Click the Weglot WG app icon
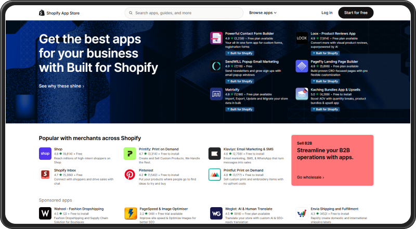 (216, 213)
